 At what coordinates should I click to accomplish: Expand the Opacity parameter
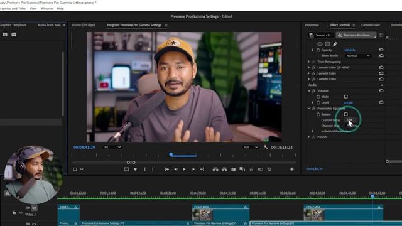point(312,50)
